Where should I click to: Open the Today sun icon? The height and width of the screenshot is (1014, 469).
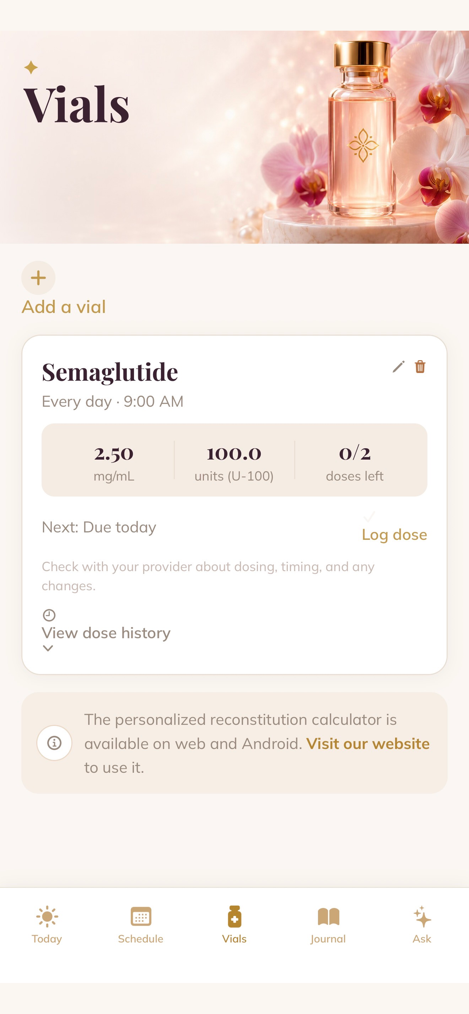(47, 917)
